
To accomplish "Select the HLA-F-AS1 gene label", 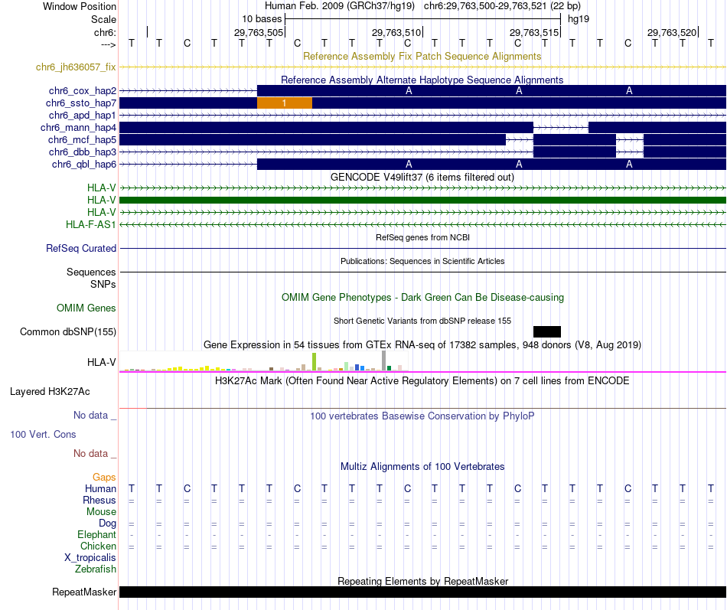I will pyautogui.click(x=91, y=224).
